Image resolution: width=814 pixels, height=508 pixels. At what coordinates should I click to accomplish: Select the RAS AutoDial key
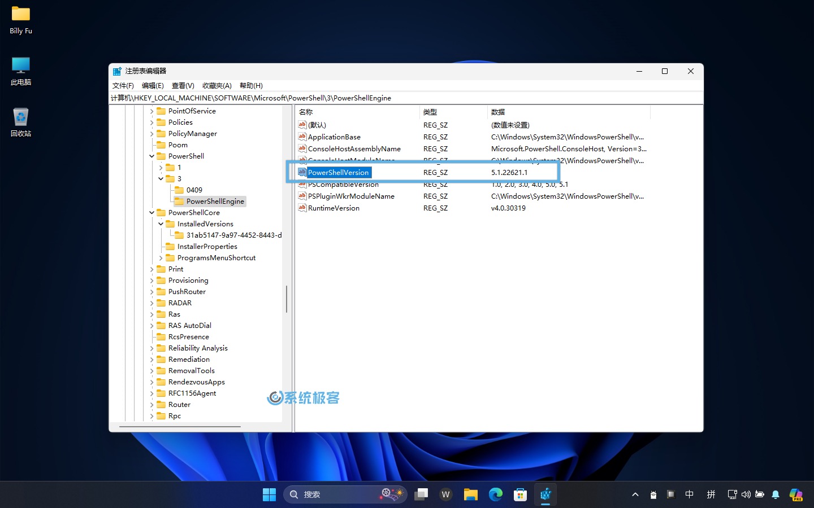pos(189,326)
